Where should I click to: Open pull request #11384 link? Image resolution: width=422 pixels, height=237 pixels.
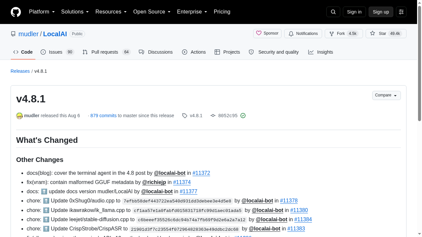(x=303, y=220)
